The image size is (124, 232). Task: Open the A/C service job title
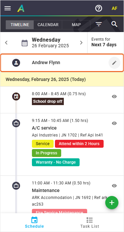pyautogui.click(x=44, y=128)
